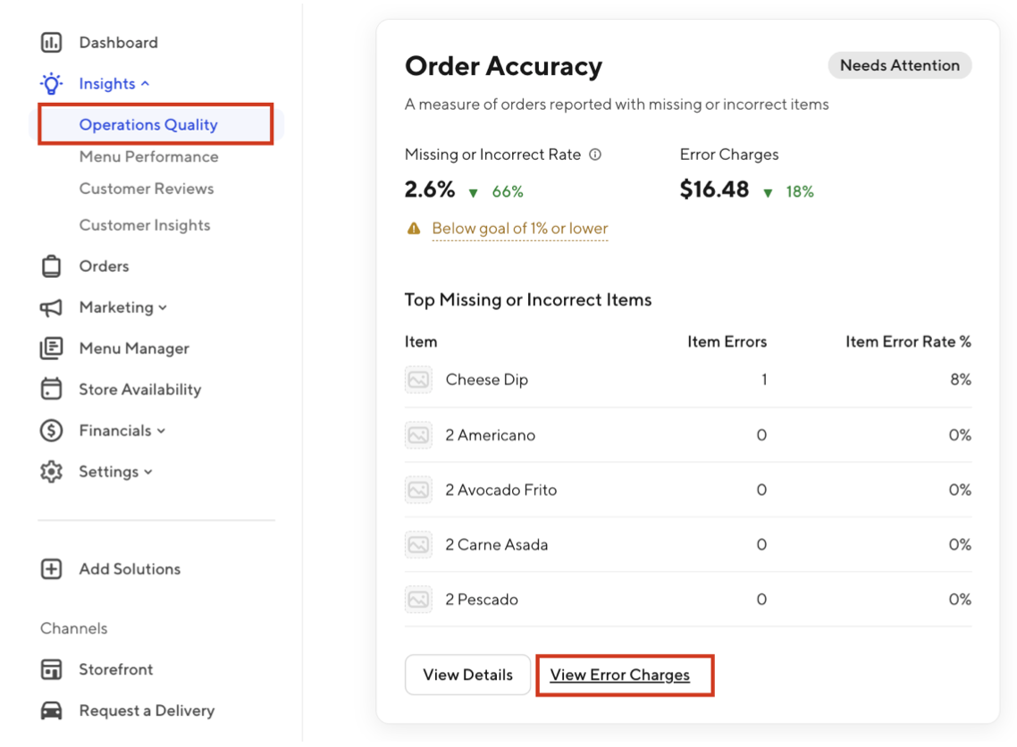Click the Orders bag icon
The height and width of the screenshot is (747, 1017).
51,265
